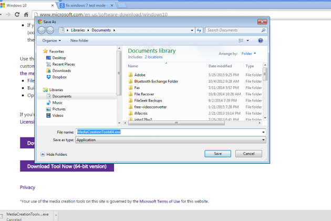Create a New folder
Screen dimensions: 331x221
79,41
